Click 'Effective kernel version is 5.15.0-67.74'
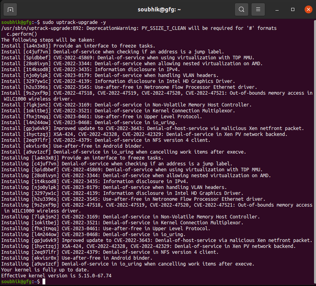The width and height of the screenshot is (316, 286). coord(56,275)
